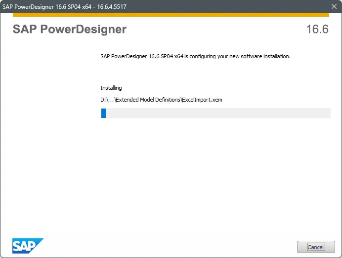Click the 'Installing' status label
This screenshot has height=258, width=342.
point(111,88)
